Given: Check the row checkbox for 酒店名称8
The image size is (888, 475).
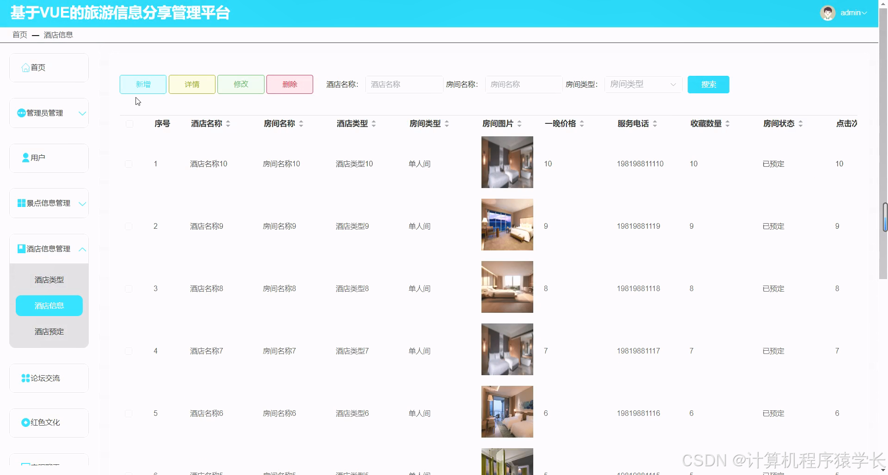Looking at the screenshot, I should coord(129,288).
